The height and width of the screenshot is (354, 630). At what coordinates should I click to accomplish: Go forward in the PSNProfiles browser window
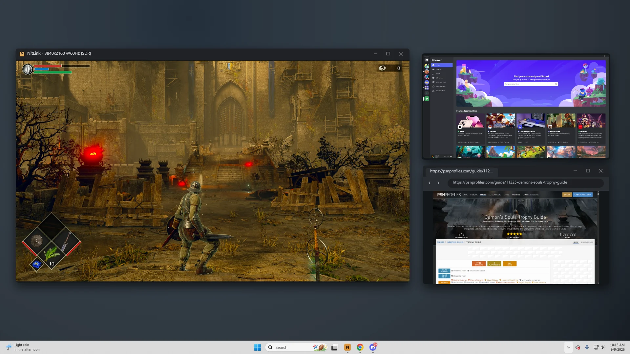438,183
